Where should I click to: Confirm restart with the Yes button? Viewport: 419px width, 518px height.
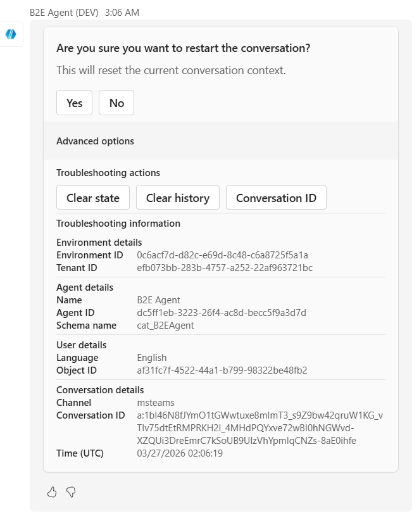[x=74, y=103]
